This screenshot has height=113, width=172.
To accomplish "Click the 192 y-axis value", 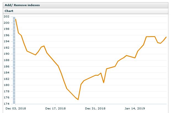I will pos(6,48).
